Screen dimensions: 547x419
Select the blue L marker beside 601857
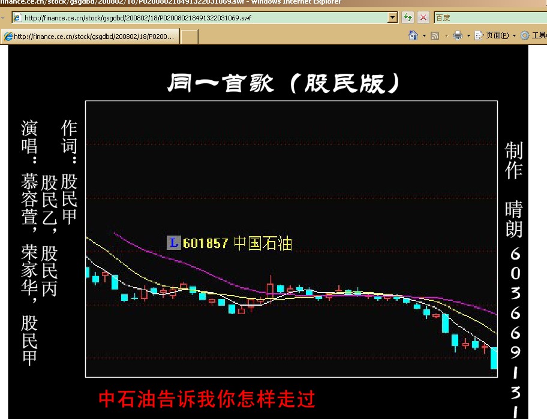click(x=174, y=243)
